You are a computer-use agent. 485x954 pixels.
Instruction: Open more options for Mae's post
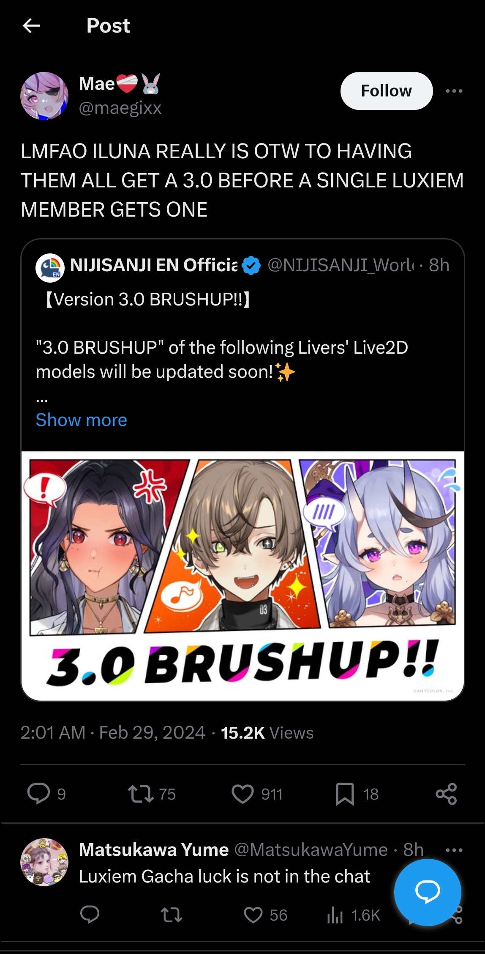pos(454,91)
